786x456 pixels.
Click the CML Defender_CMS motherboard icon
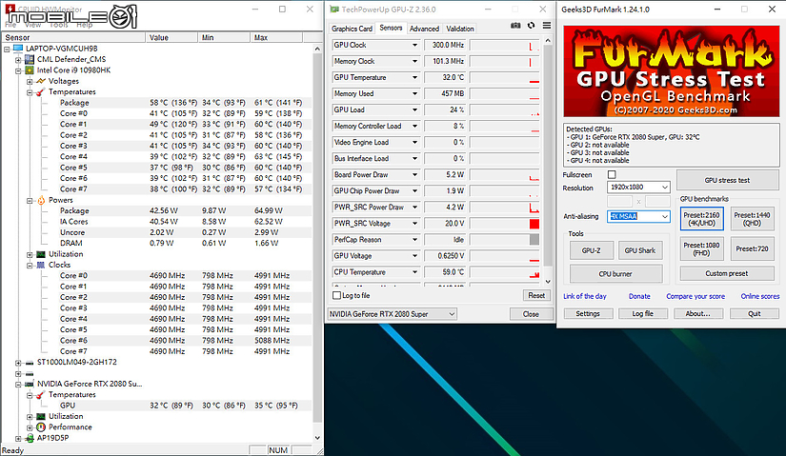tap(30, 59)
